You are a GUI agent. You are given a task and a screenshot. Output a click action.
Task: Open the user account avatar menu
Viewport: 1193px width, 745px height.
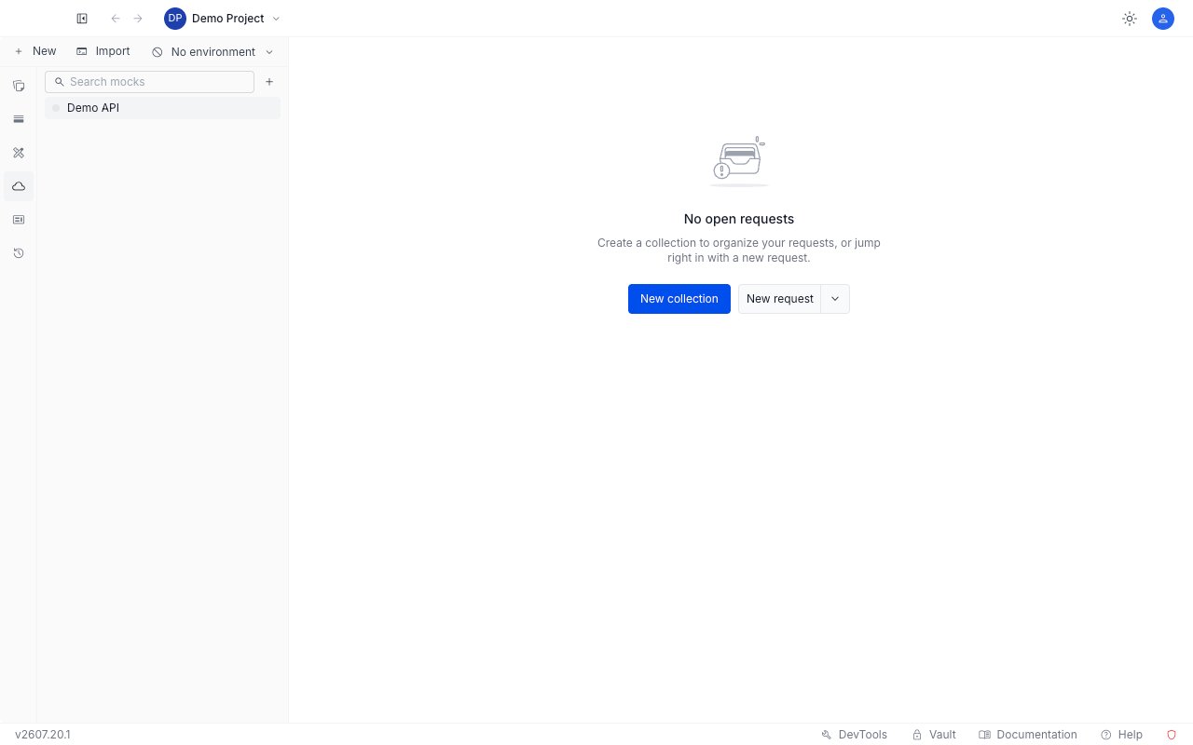pos(1163,19)
